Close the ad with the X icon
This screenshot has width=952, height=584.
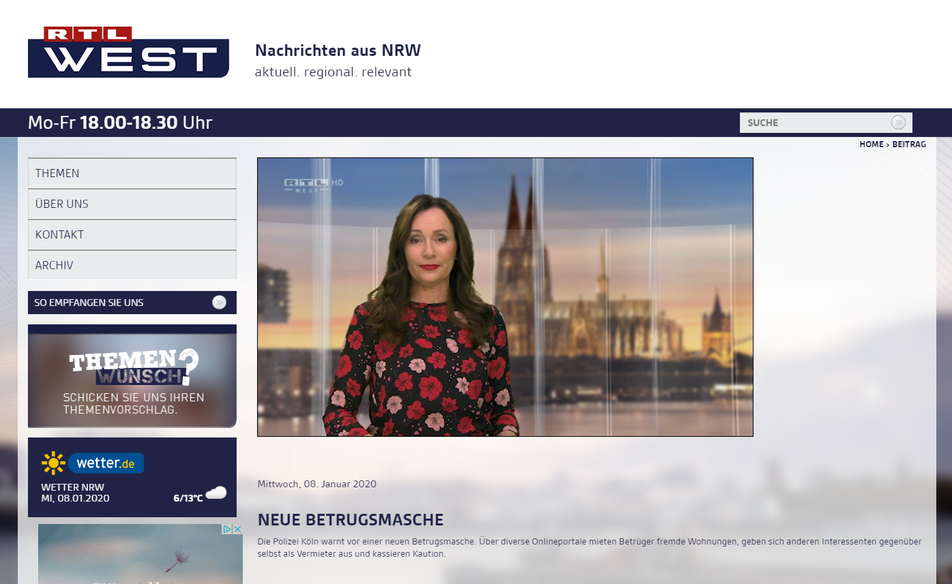238,529
